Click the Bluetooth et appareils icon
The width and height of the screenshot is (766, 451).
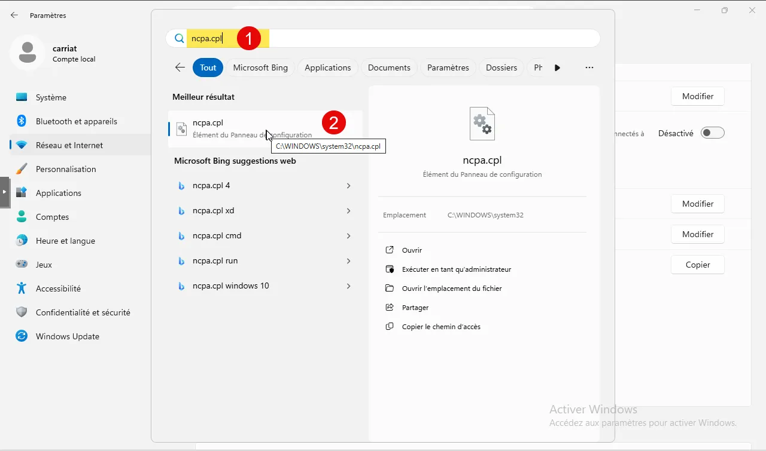coord(22,121)
